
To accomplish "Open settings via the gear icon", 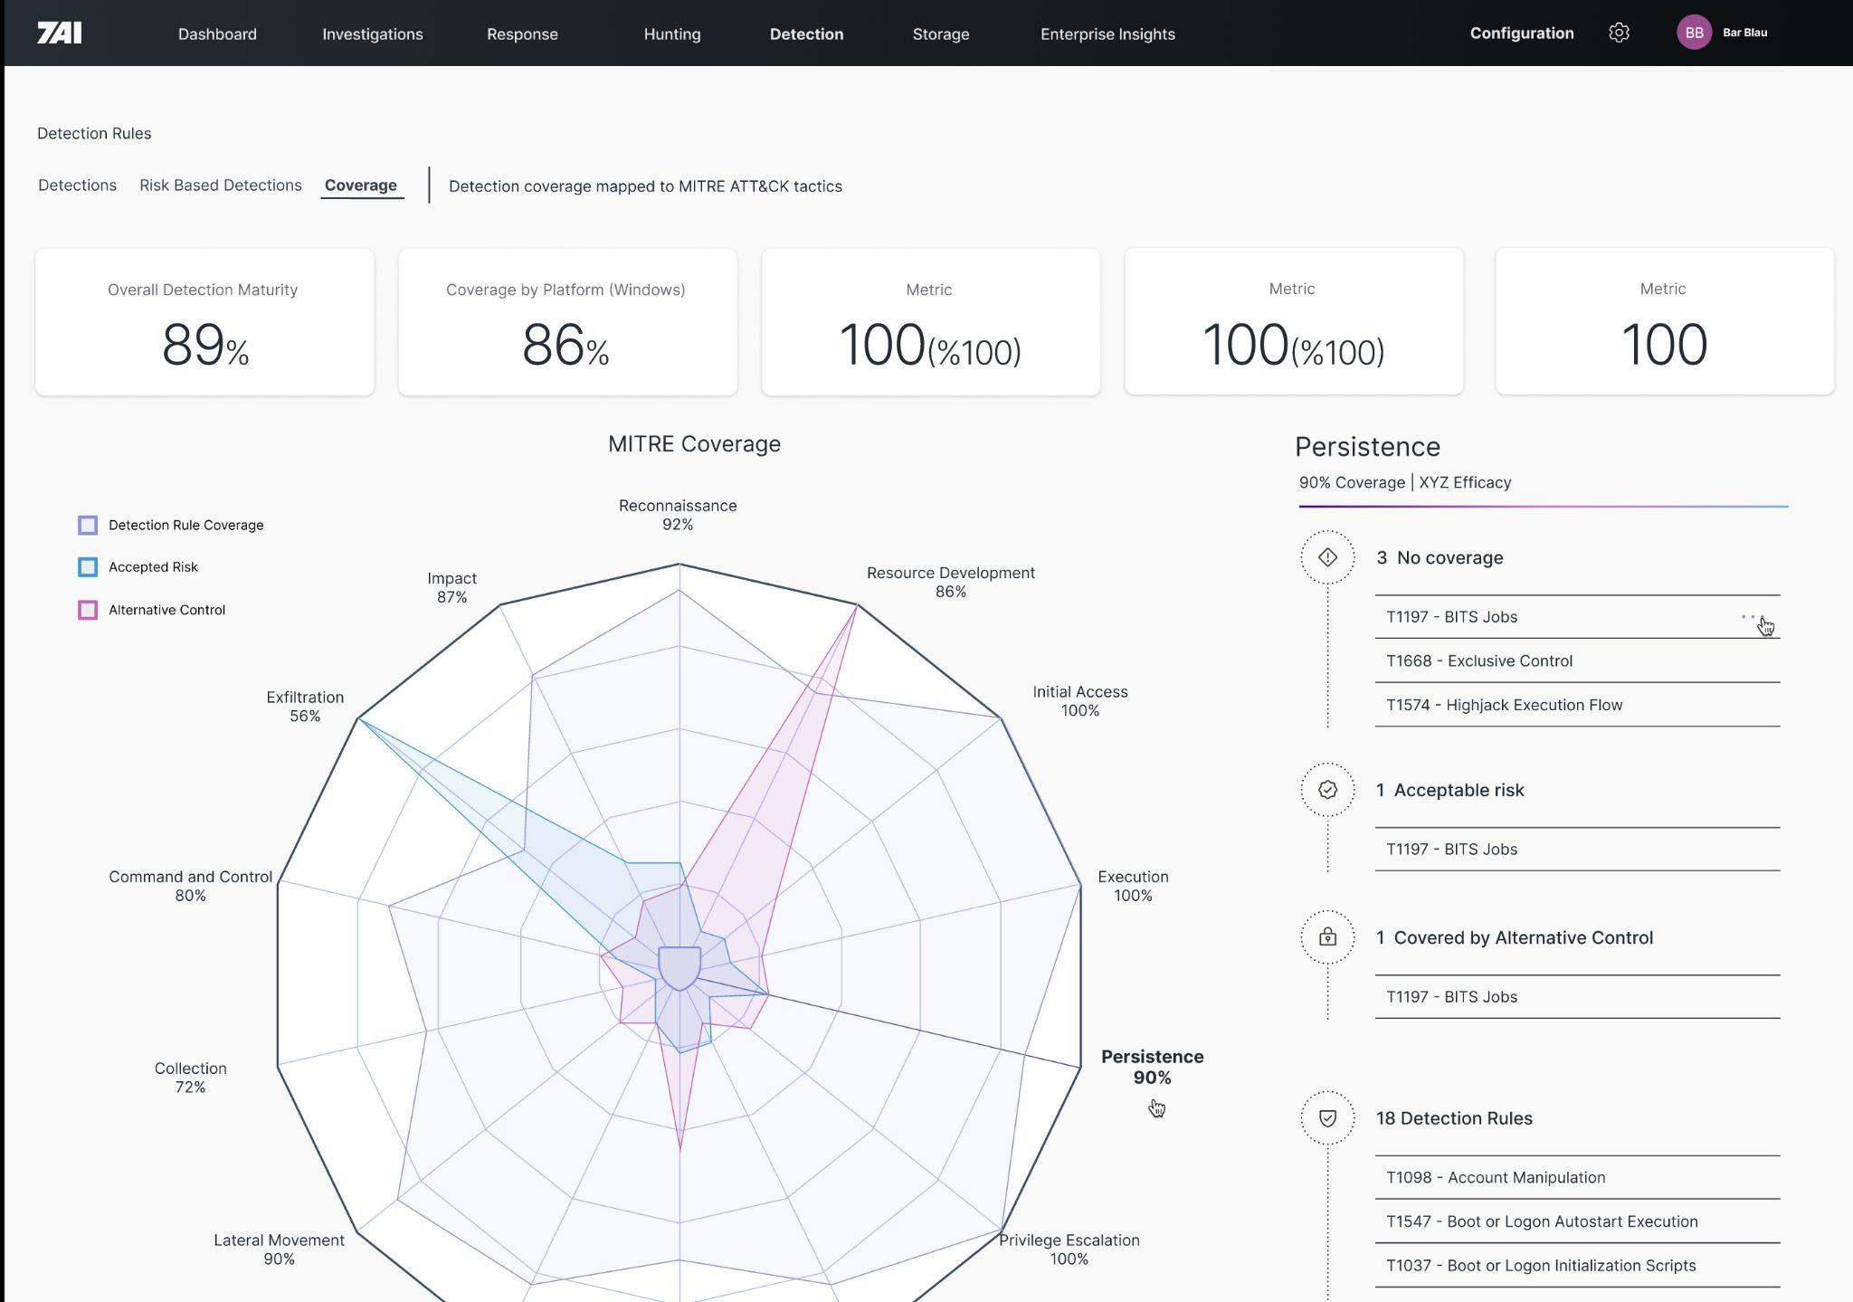I will 1619,33.
